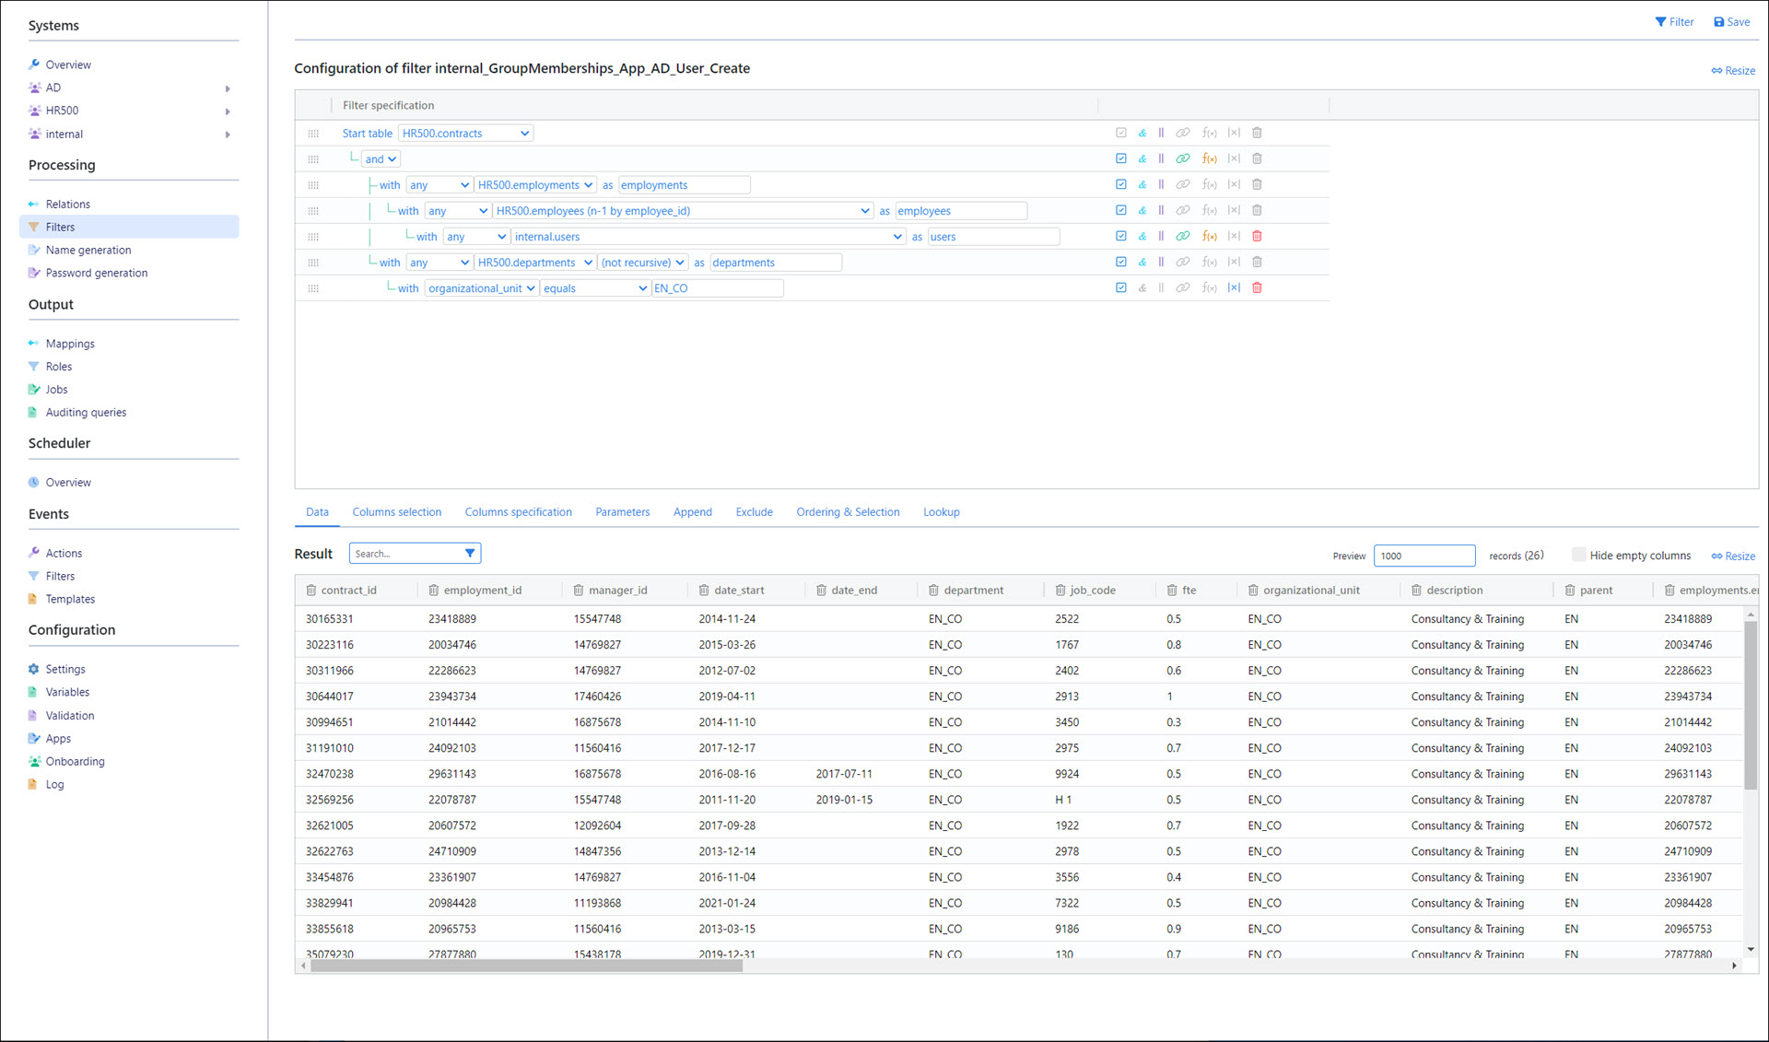Click the |x| icon on organizational_unit row

click(1234, 288)
